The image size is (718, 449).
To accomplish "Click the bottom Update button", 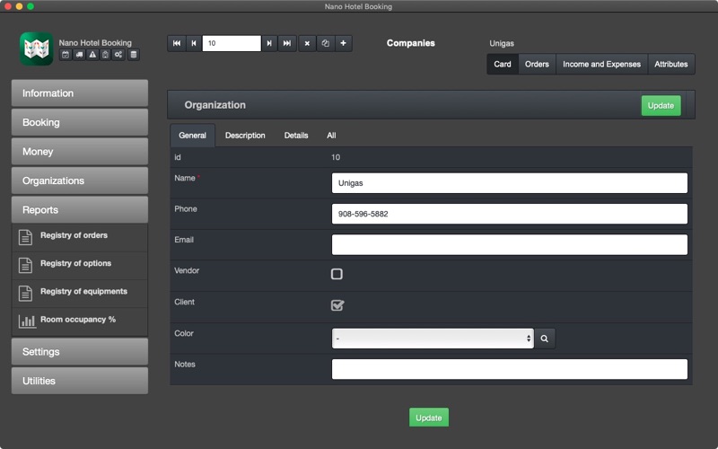I will [x=429, y=418].
